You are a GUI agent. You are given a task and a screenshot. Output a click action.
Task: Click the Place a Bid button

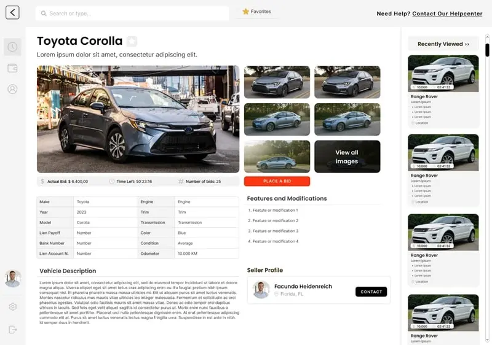(x=277, y=181)
